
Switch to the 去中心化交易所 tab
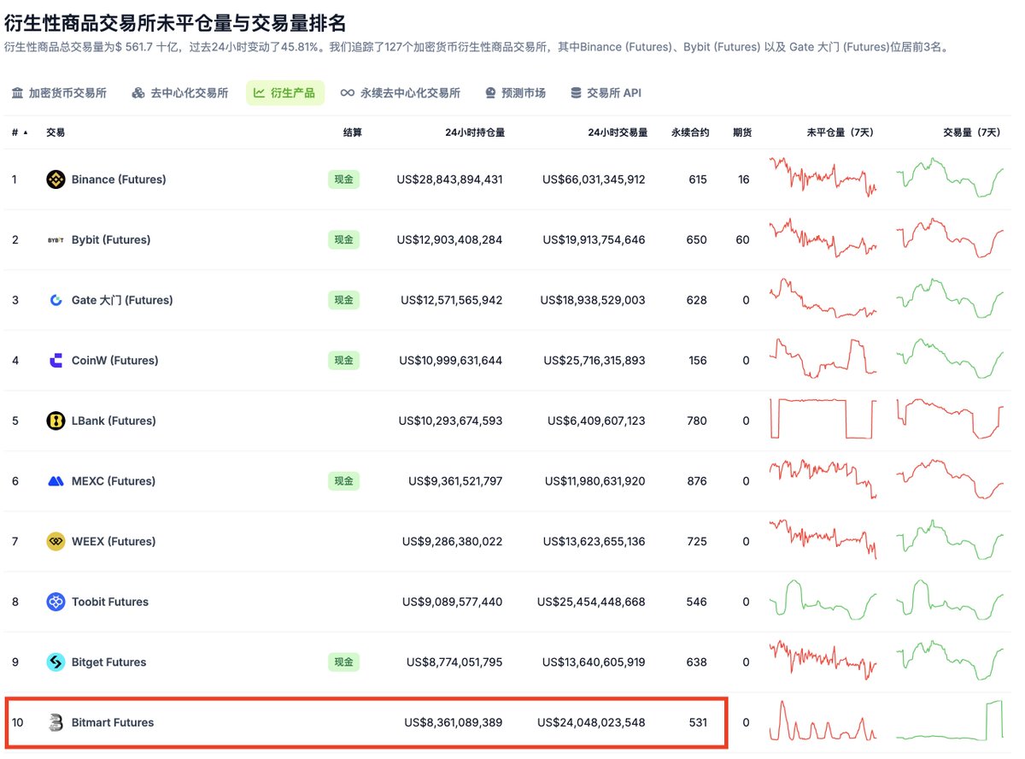pyautogui.click(x=180, y=93)
